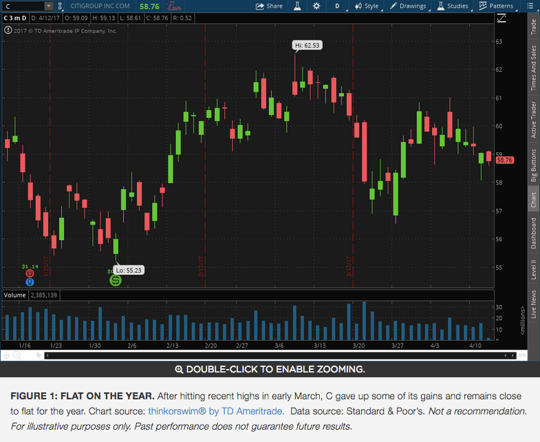Open the Times And Sales side tab
Image resolution: width=540 pixels, height=442 pixels.
(533, 67)
